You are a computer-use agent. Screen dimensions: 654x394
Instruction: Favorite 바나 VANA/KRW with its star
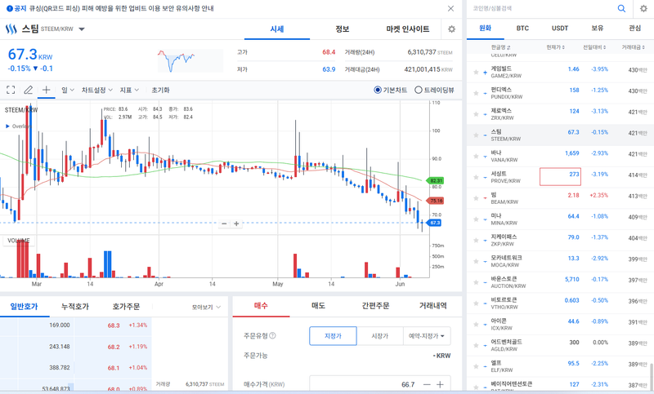[x=476, y=157]
